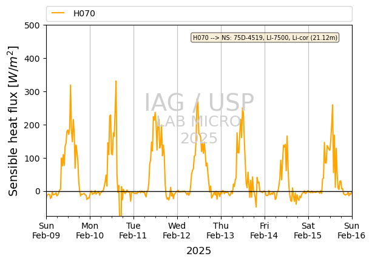Click the 2025 x-axis title
The height and width of the screenshot is (262, 372).
199,251
